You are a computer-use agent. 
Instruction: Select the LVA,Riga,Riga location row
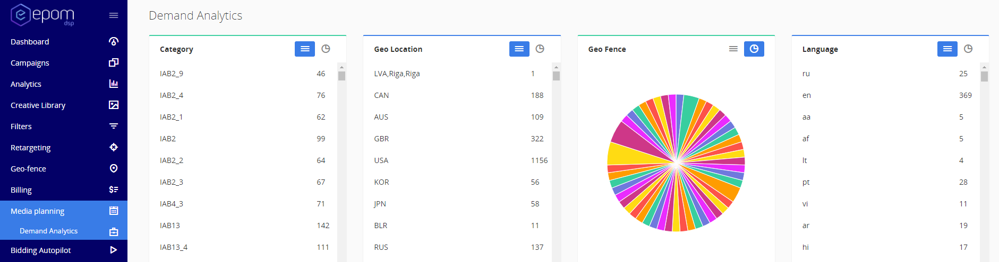pos(457,74)
